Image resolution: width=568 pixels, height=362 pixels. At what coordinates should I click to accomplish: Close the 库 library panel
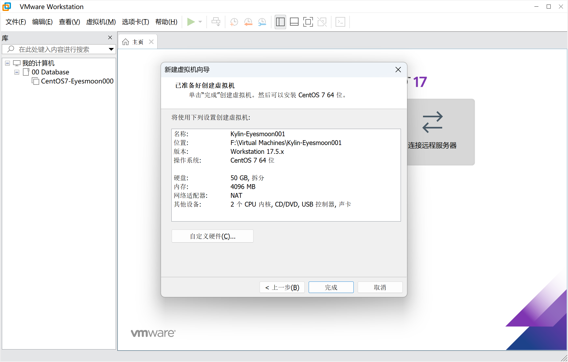110,38
